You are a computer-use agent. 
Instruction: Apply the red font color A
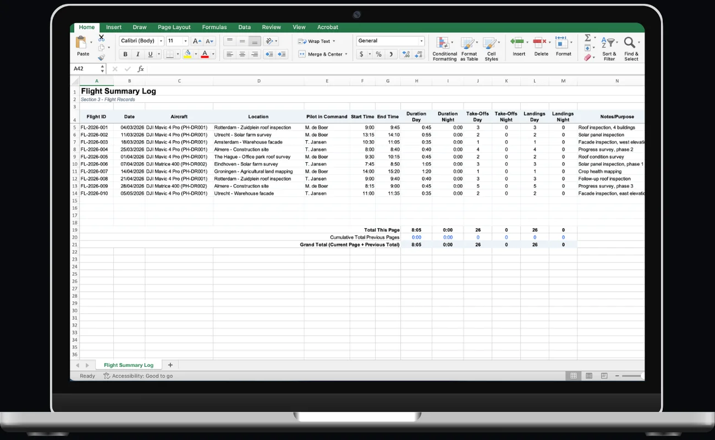click(205, 54)
